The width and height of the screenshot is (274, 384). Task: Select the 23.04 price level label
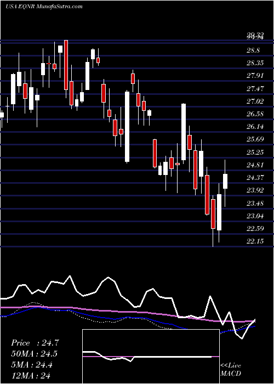(255, 216)
